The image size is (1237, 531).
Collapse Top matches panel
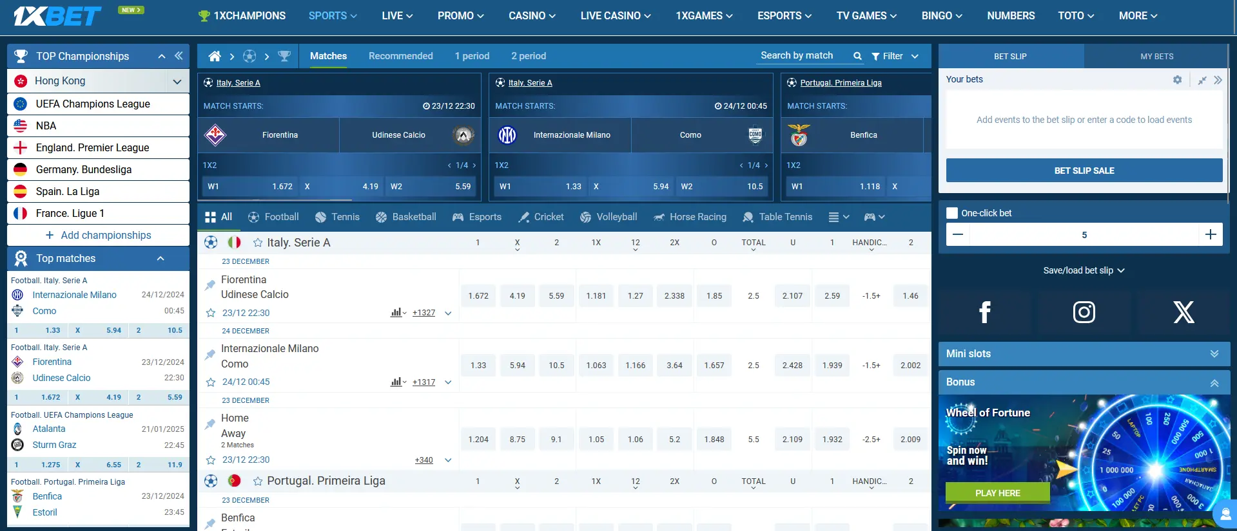click(161, 259)
